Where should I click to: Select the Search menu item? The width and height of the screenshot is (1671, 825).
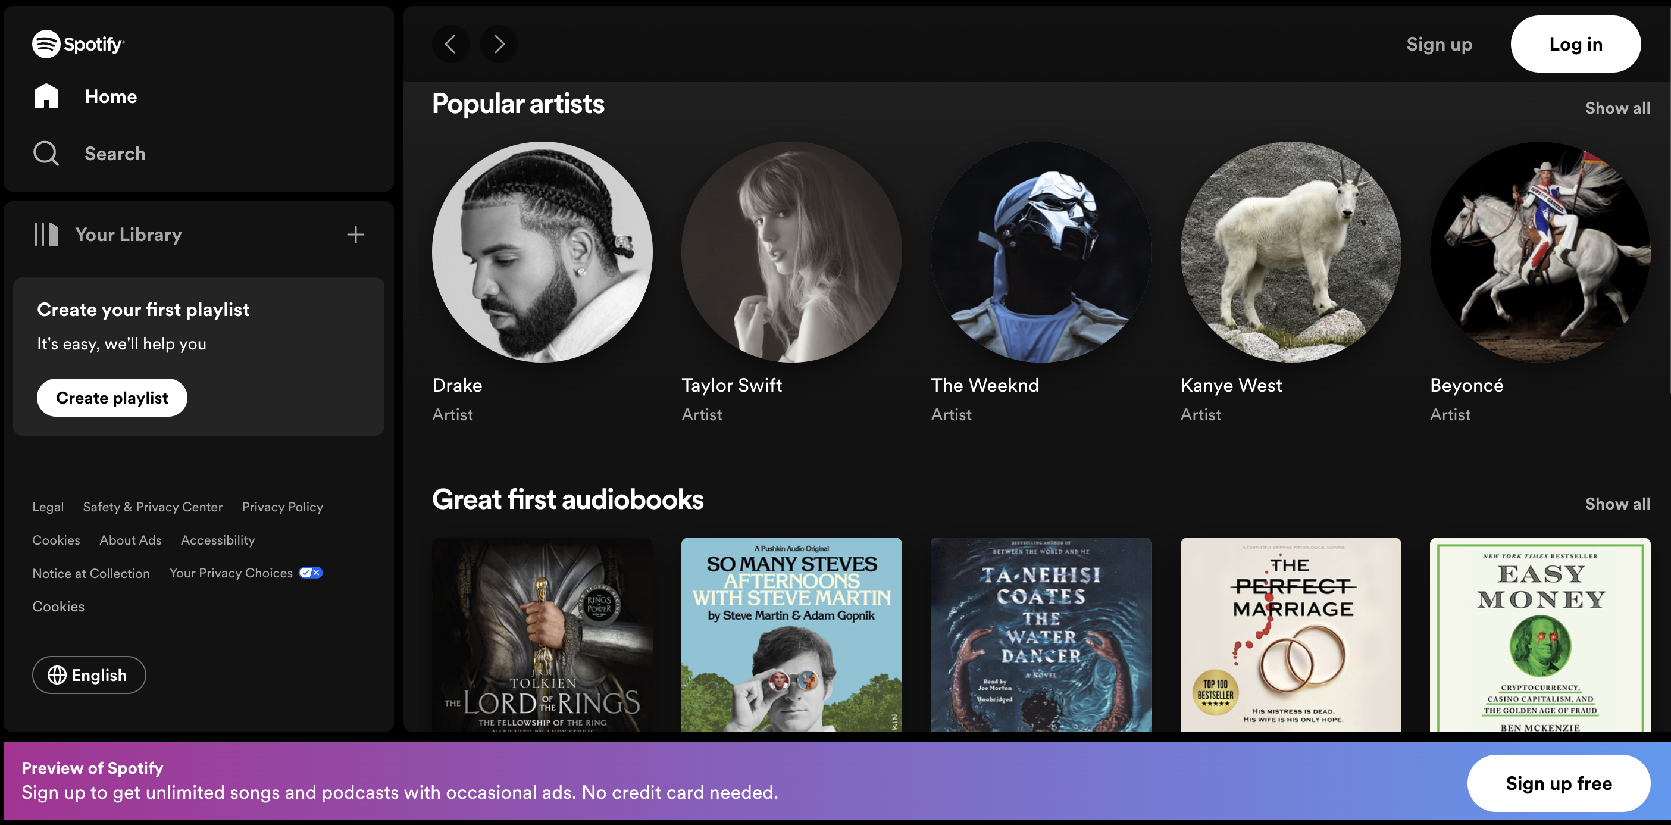coord(115,154)
